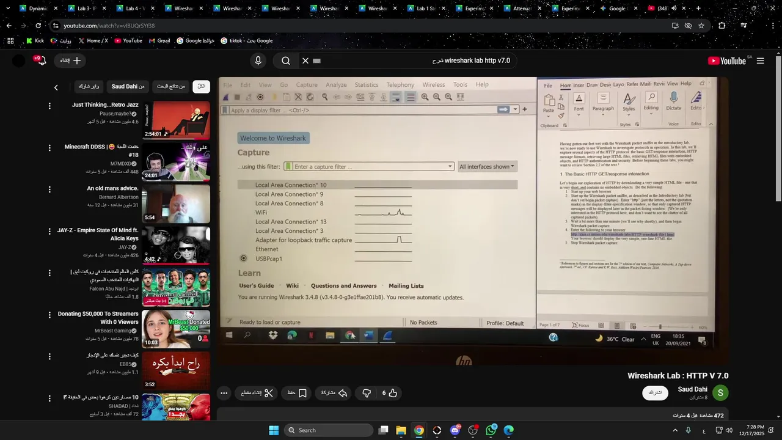782x440 pixels.
Task: Open File Explorer from the taskbar
Action: pos(401,430)
